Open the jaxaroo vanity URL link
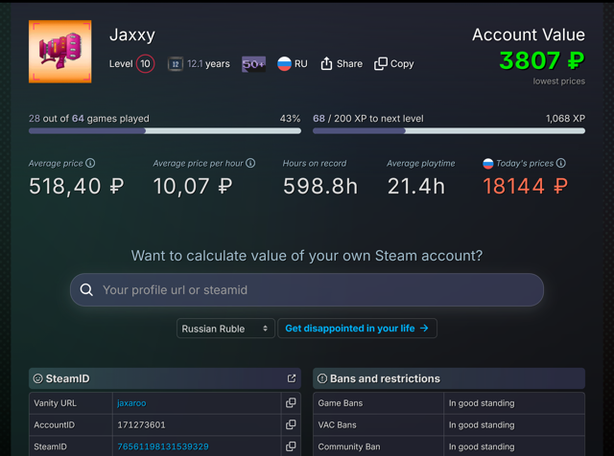Viewport: 614px width, 456px height. [131, 403]
